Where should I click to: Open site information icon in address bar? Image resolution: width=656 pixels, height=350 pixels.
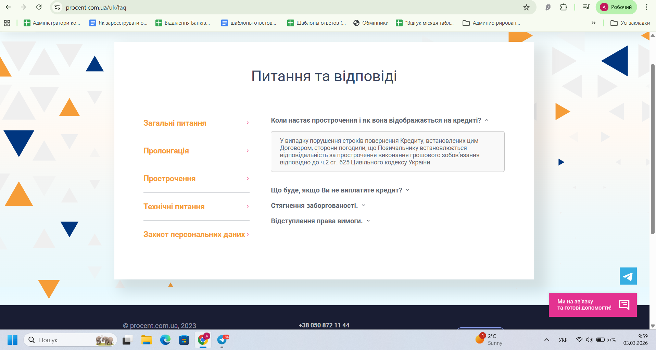(57, 7)
